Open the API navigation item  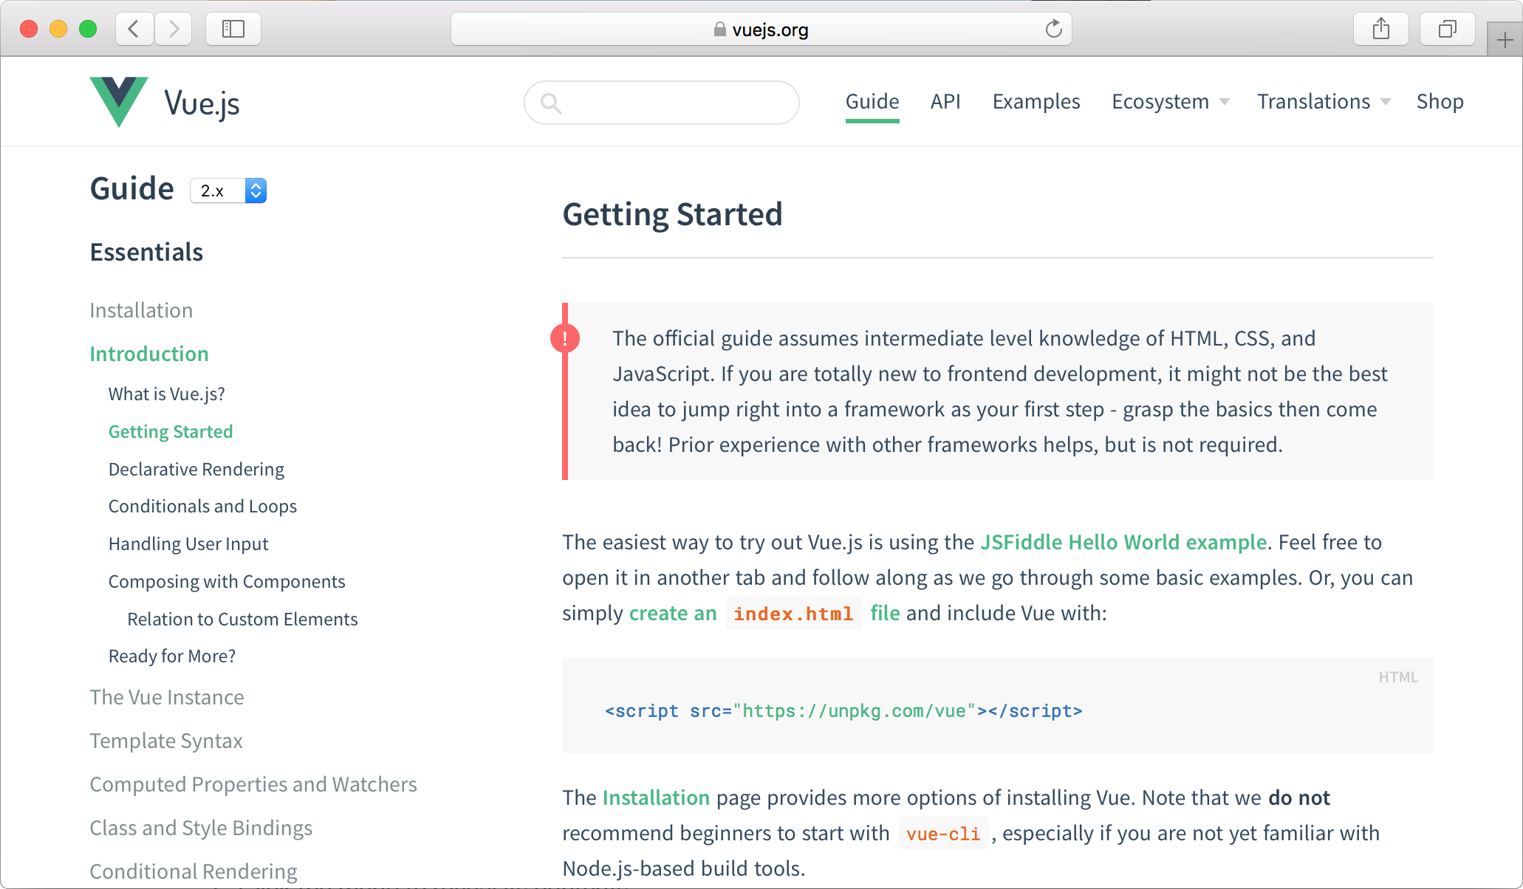(x=945, y=101)
